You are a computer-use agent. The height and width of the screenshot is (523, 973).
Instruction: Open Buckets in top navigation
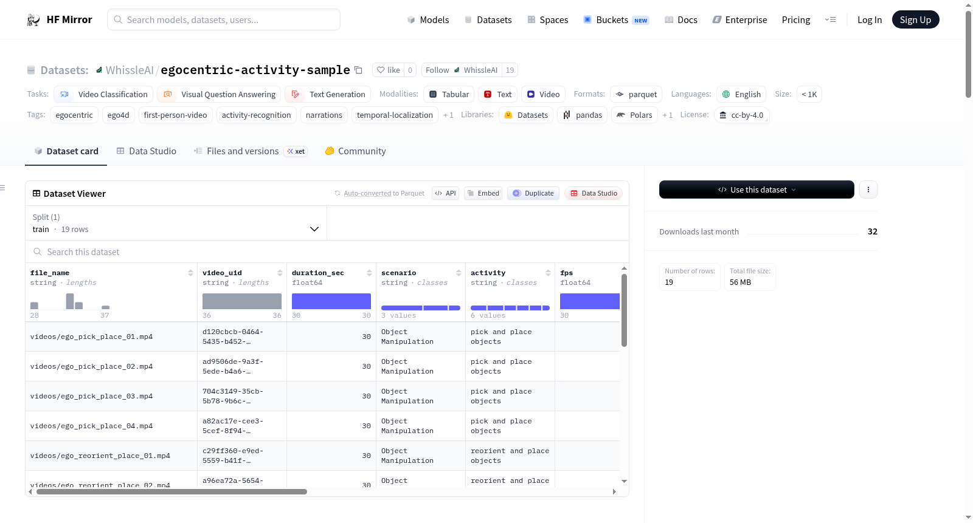point(616,20)
